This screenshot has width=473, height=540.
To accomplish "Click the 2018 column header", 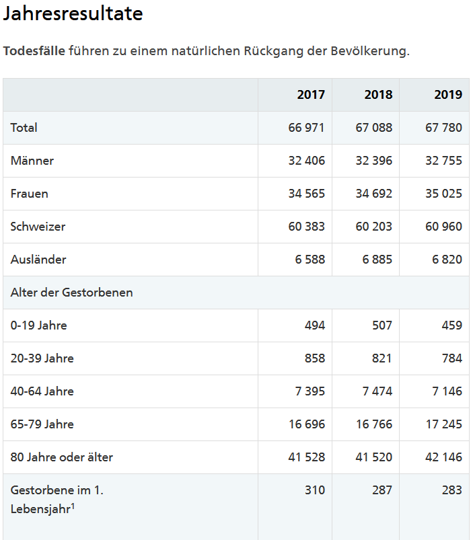I will (378, 95).
